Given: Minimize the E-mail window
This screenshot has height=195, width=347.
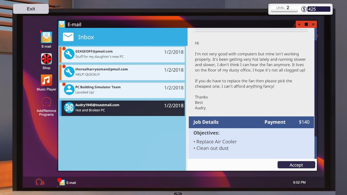Looking at the screenshot, I should 299,24.
